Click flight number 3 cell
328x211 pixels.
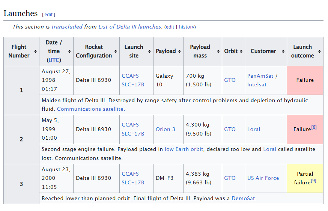[x=21, y=184]
